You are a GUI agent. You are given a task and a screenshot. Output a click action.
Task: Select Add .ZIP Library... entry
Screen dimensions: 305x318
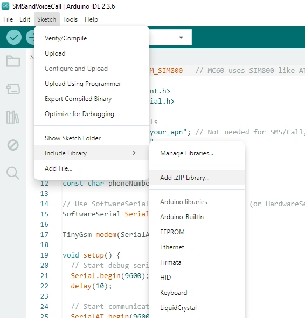coord(197,178)
